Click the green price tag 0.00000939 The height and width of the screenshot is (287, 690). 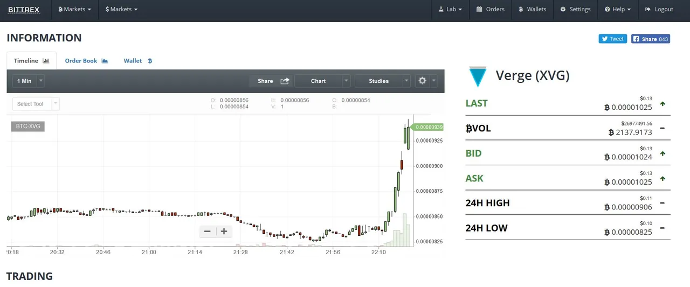point(427,127)
